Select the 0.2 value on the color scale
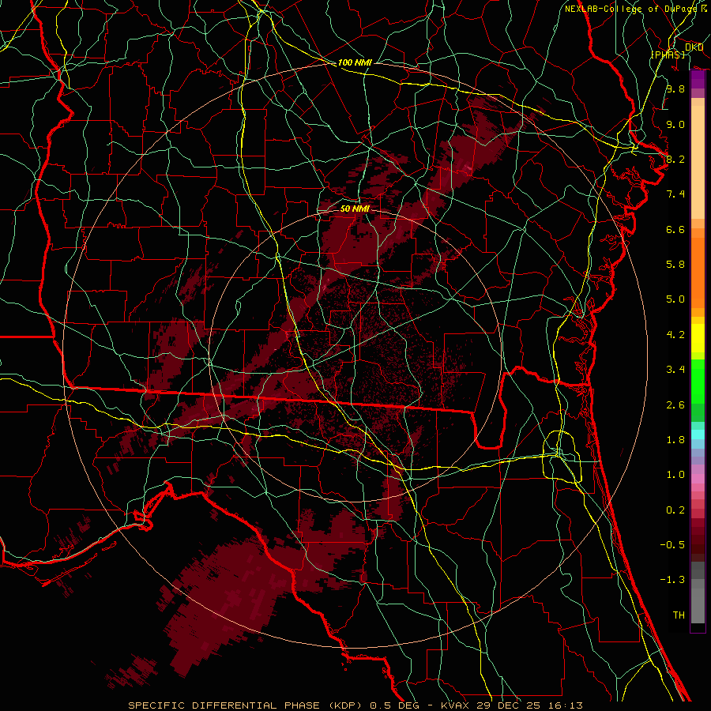This screenshot has height=711, width=711. click(675, 510)
